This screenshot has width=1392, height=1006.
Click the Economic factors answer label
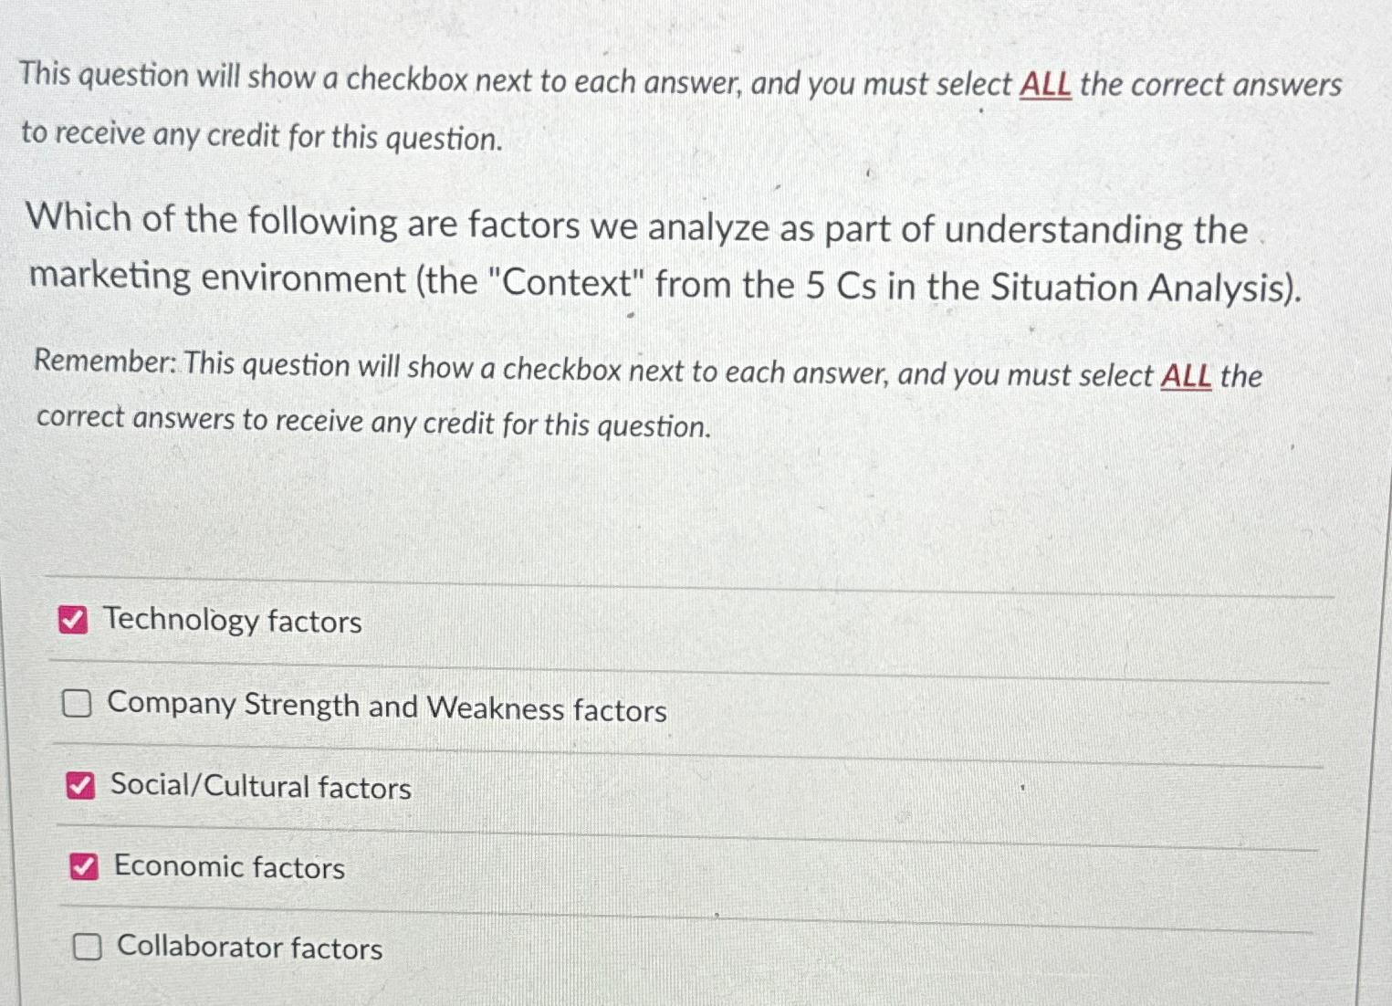(x=228, y=867)
